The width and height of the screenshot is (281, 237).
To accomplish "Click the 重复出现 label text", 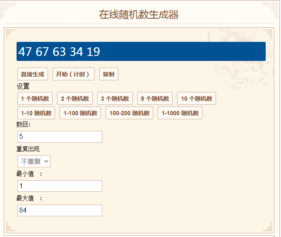I will 28,149.
